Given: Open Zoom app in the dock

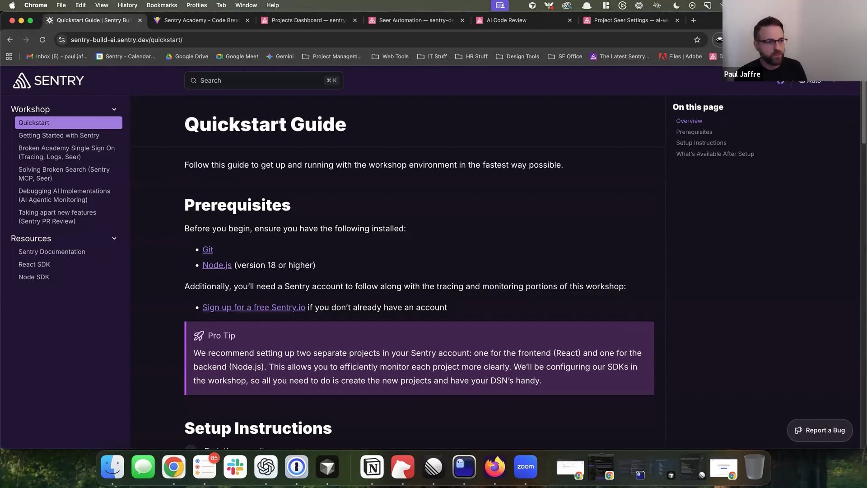Looking at the screenshot, I should (525, 467).
